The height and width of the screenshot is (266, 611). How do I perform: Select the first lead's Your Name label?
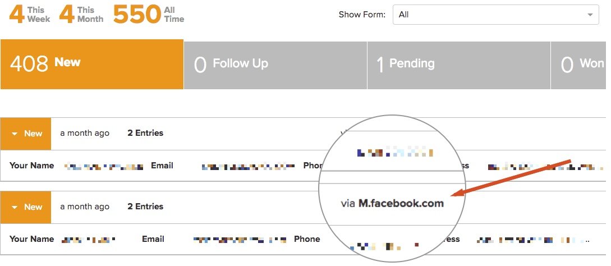[x=31, y=166]
